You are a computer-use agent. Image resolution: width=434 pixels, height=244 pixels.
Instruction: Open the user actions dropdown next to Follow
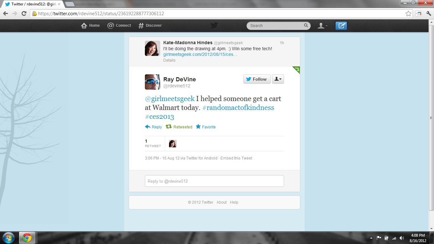pyautogui.click(x=278, y=79)
